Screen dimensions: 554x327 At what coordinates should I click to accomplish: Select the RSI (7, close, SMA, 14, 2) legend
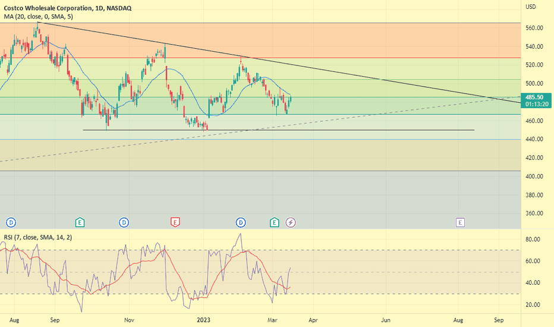pos(38,237)
